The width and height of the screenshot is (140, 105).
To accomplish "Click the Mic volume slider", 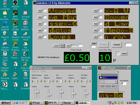I will (61, 92).
